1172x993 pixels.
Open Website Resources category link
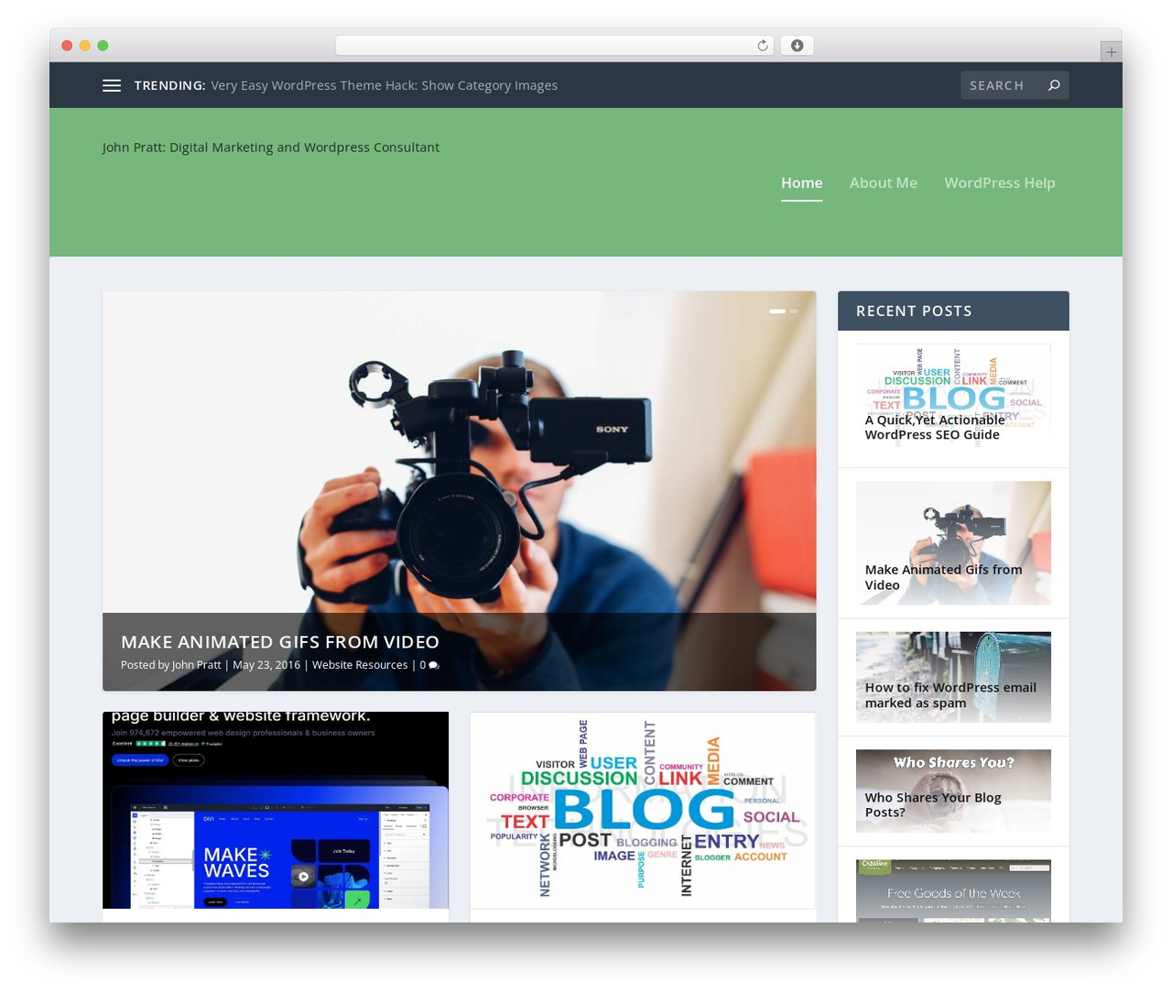click(360, 665)
